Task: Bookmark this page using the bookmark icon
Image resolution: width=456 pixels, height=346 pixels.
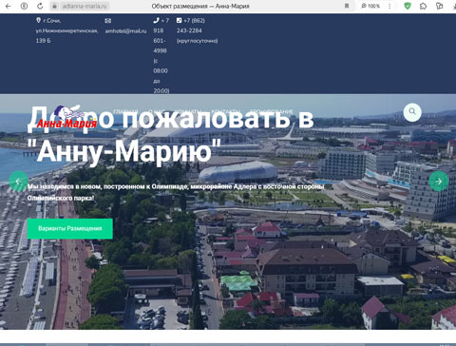Action: pyautogui.click(x=347, y=6)
